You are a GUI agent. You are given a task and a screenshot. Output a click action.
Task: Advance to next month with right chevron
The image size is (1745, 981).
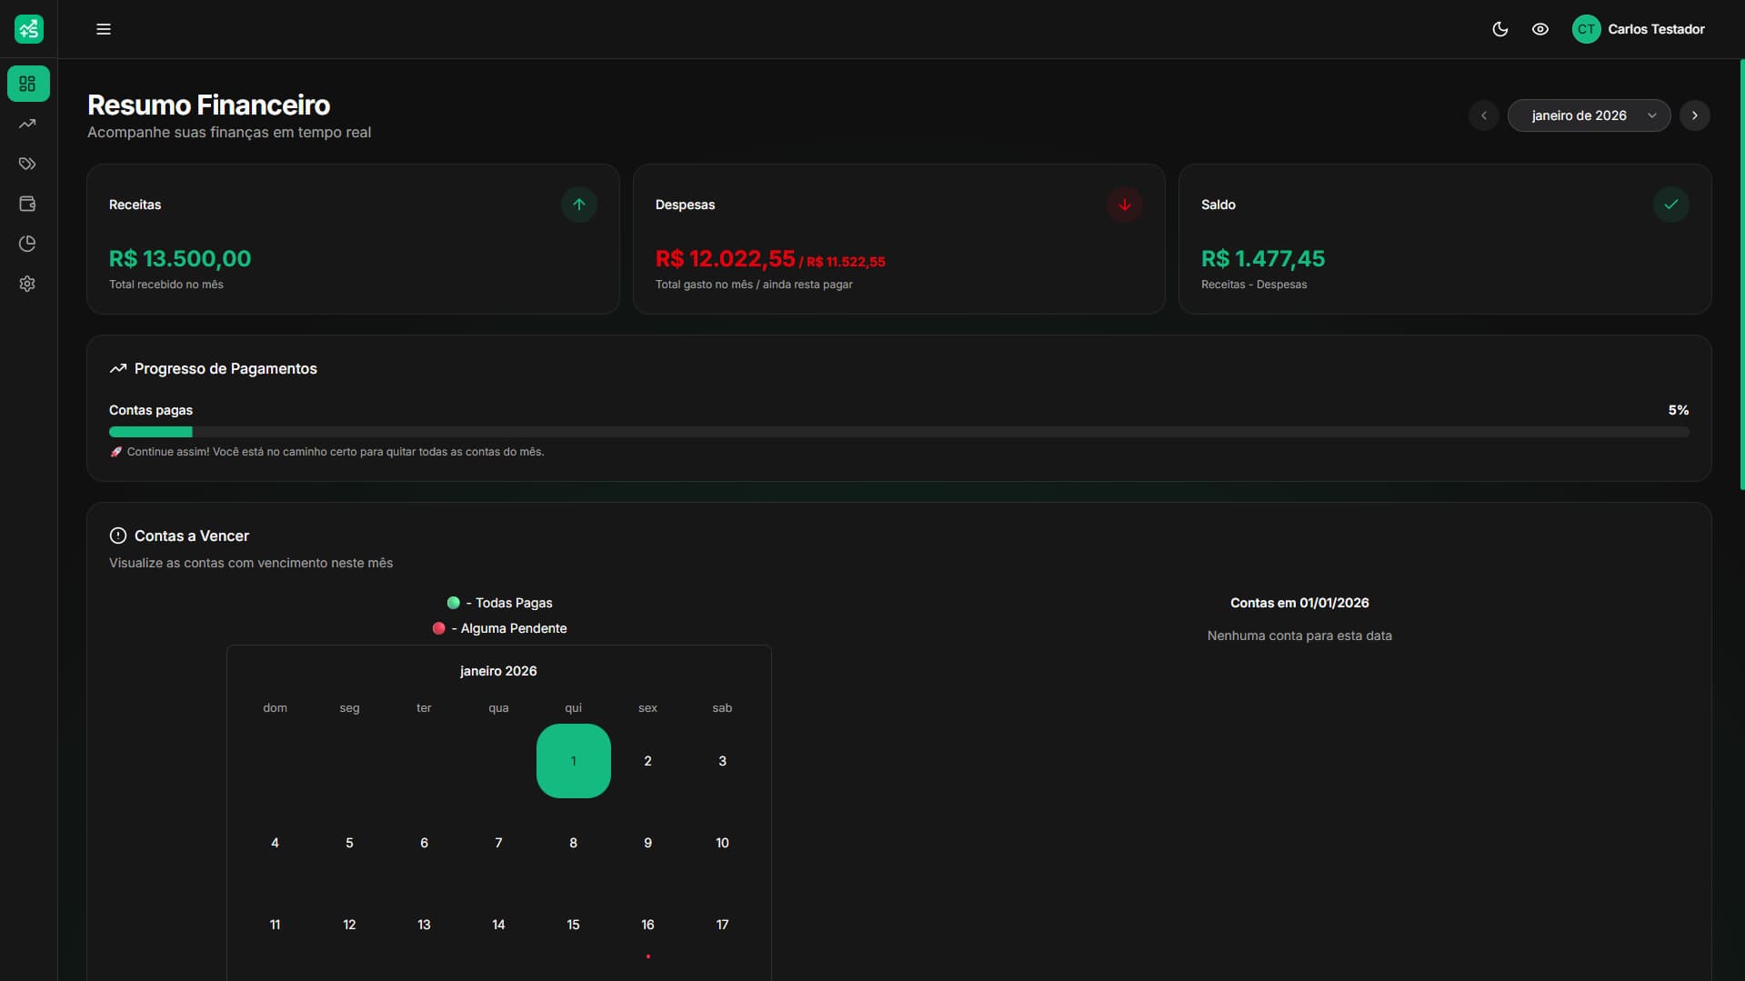(1694, 115)
